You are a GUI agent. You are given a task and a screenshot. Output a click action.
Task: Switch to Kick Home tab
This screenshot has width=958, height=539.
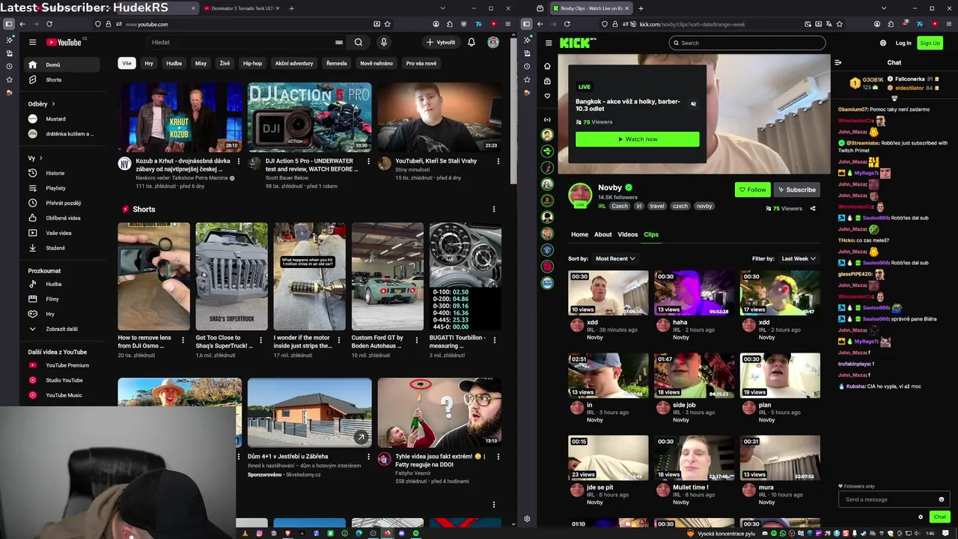(x=580, y=234)
